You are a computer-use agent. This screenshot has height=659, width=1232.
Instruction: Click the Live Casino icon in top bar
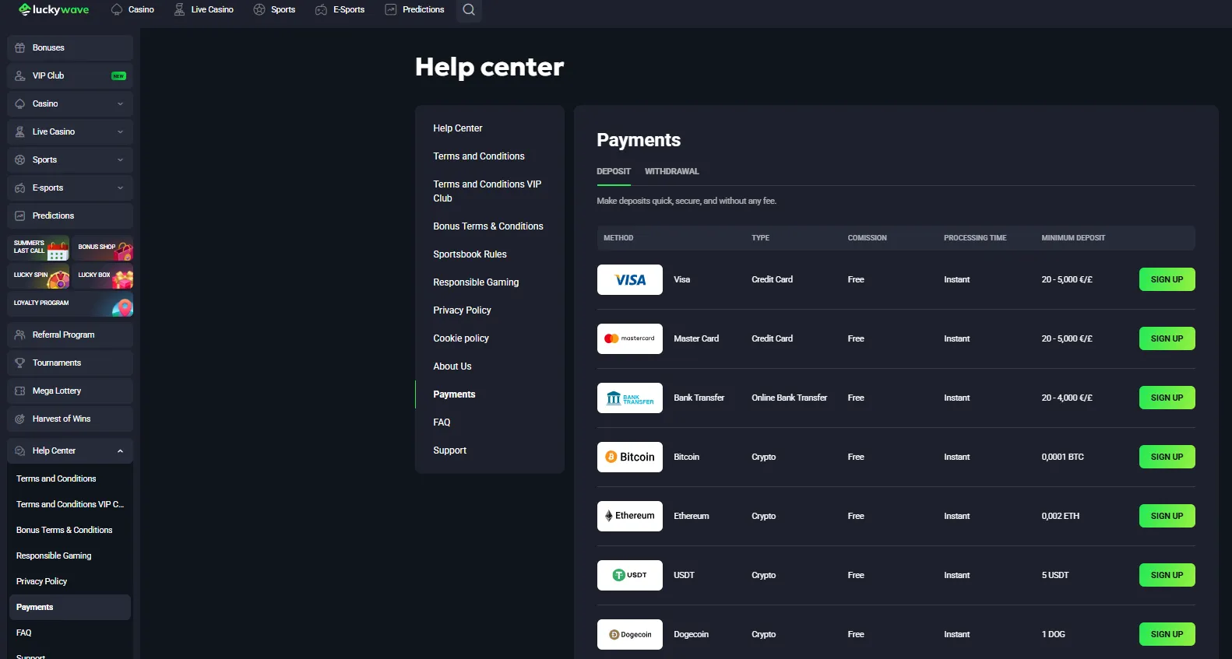coord(179,9)
